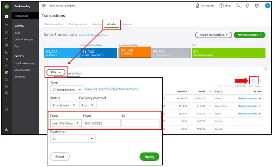This screenshot has height=167, width=276.
Task: Open the top bar settings gear
Action: click(x=257, y=6)
